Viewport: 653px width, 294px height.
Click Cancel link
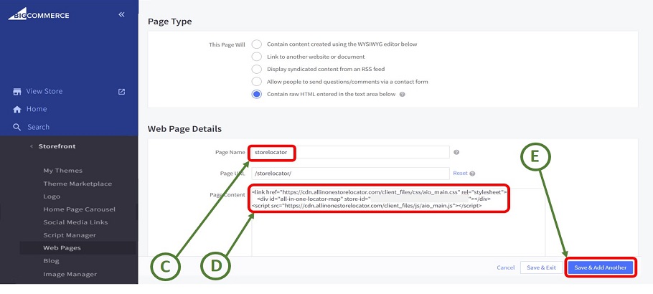506,267
